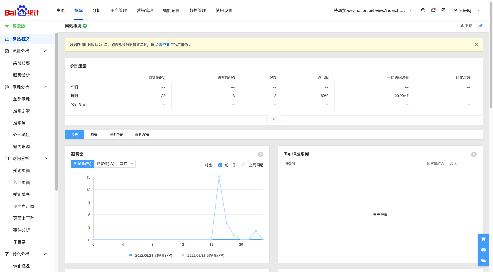Open 事件分析 in sidebar
Screen dimensions: 493x272
point(22,230)
